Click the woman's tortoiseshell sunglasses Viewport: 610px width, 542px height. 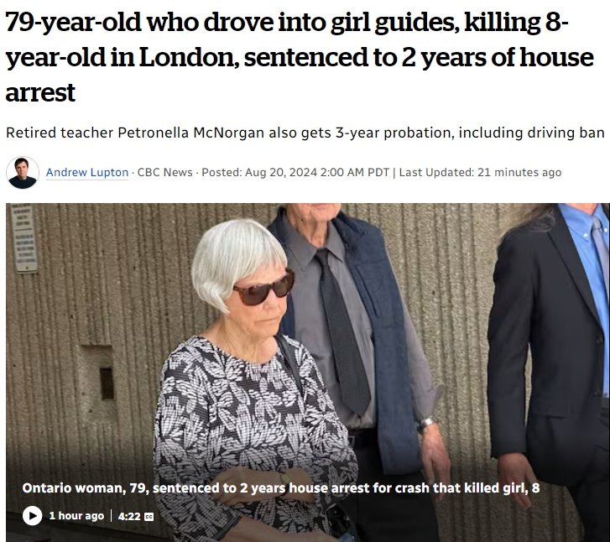click(264, 289)
